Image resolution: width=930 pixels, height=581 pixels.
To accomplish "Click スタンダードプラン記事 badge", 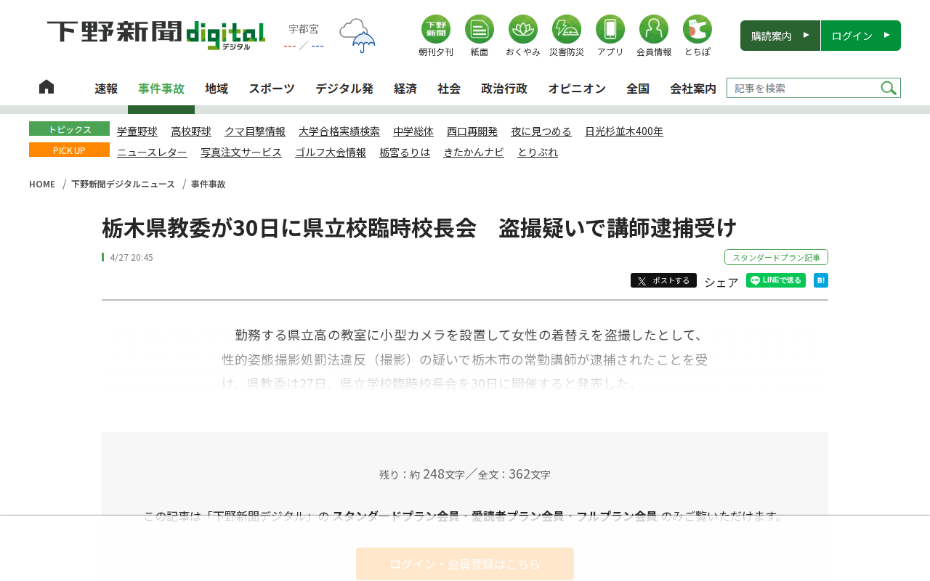I will (x=776, y=257).
